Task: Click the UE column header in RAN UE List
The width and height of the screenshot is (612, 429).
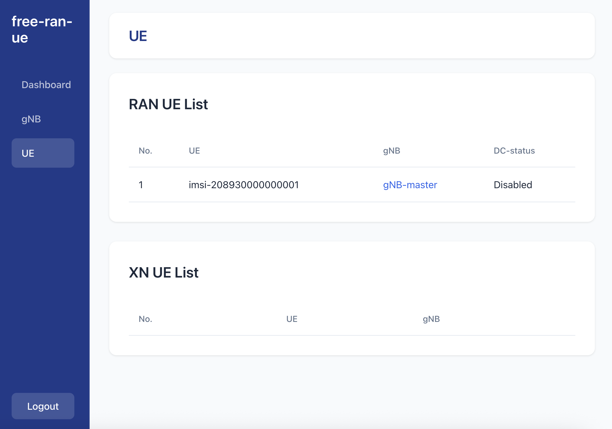Action: pyautogui.click(x=195, y=151)
